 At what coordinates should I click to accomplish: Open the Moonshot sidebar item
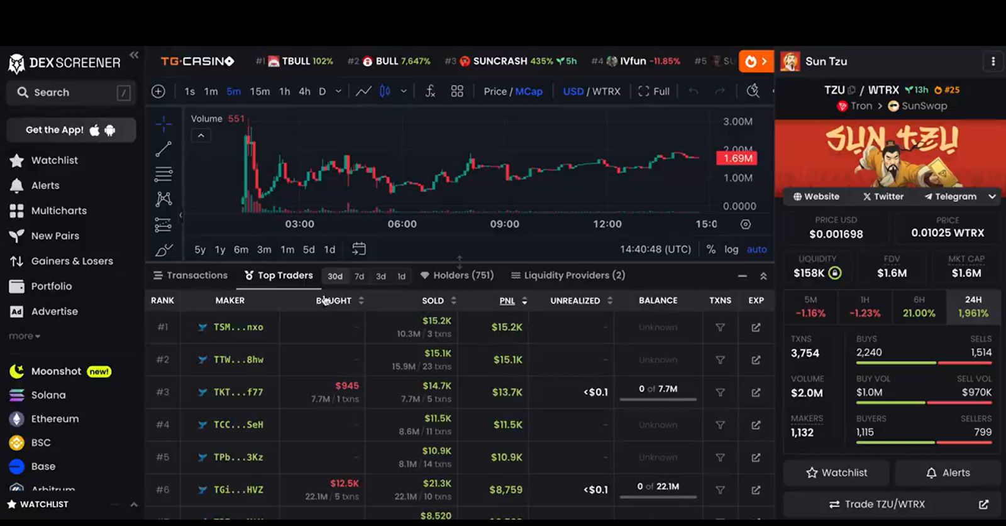60,371
